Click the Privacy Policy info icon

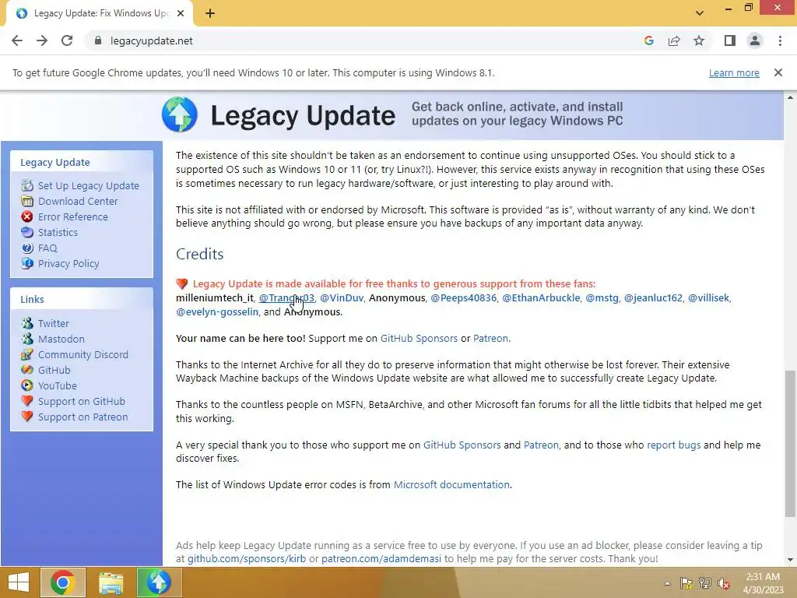pyautogui.click(x=27, y=263)
